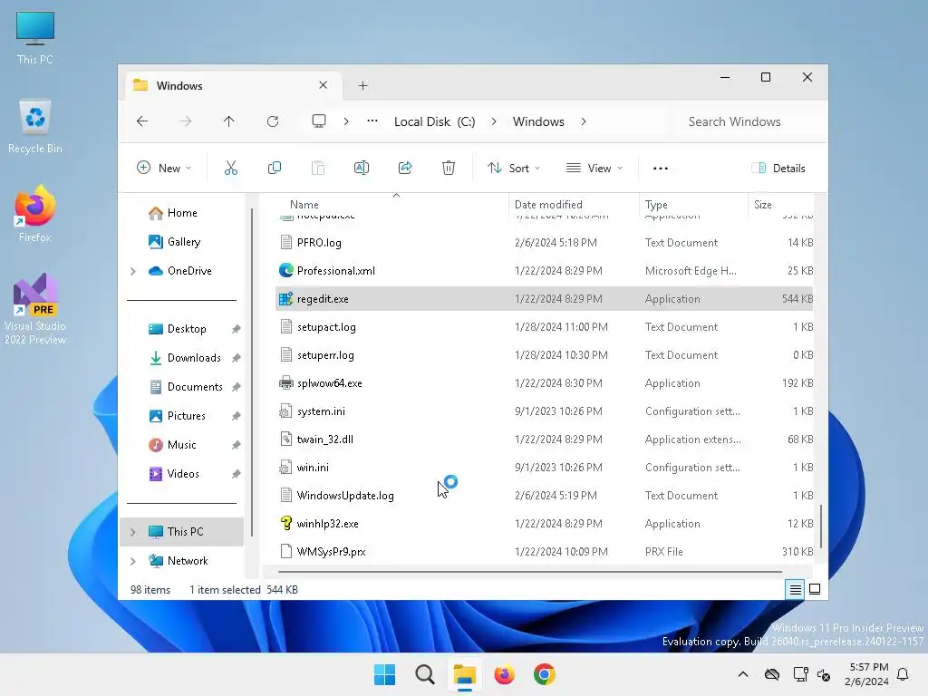Open the View dropdown menu
928x696 pixels.
coord(594,168)
